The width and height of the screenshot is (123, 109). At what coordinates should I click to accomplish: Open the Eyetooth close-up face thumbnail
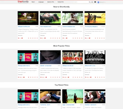[50, 57]
